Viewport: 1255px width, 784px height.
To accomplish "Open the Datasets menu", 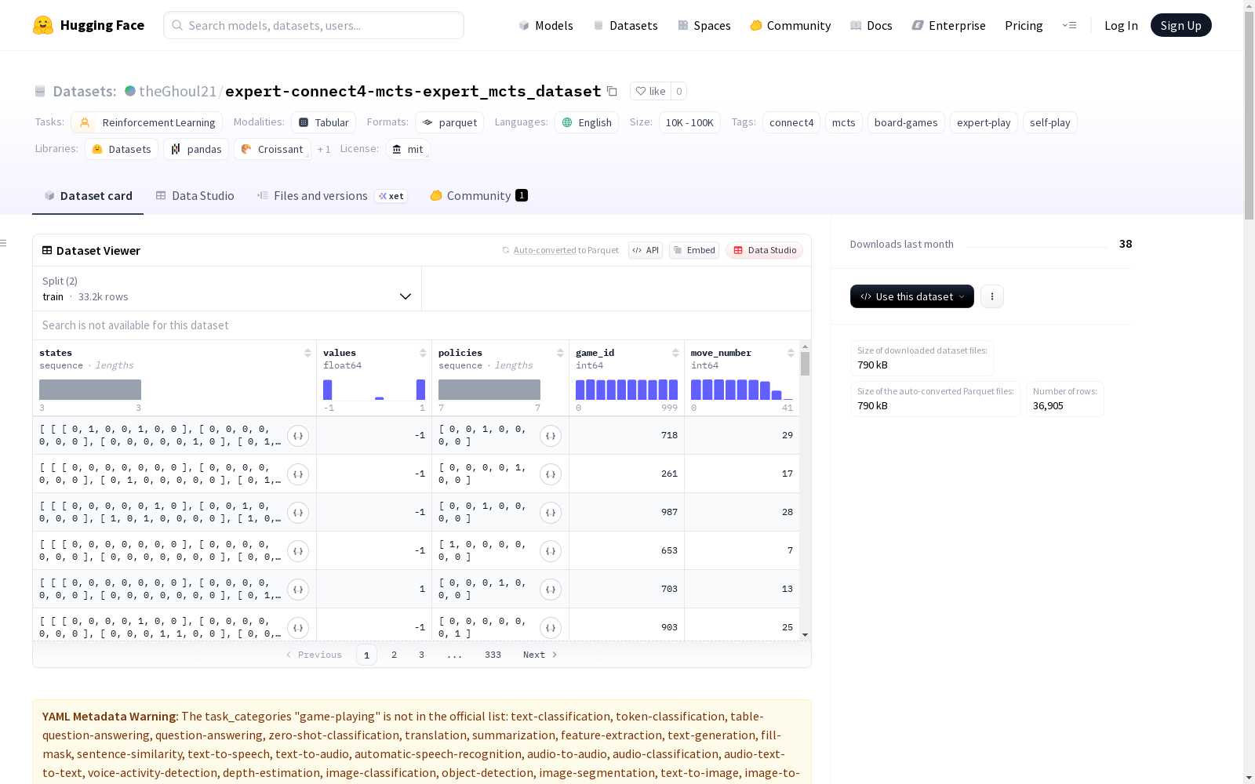I will (625, 25).
